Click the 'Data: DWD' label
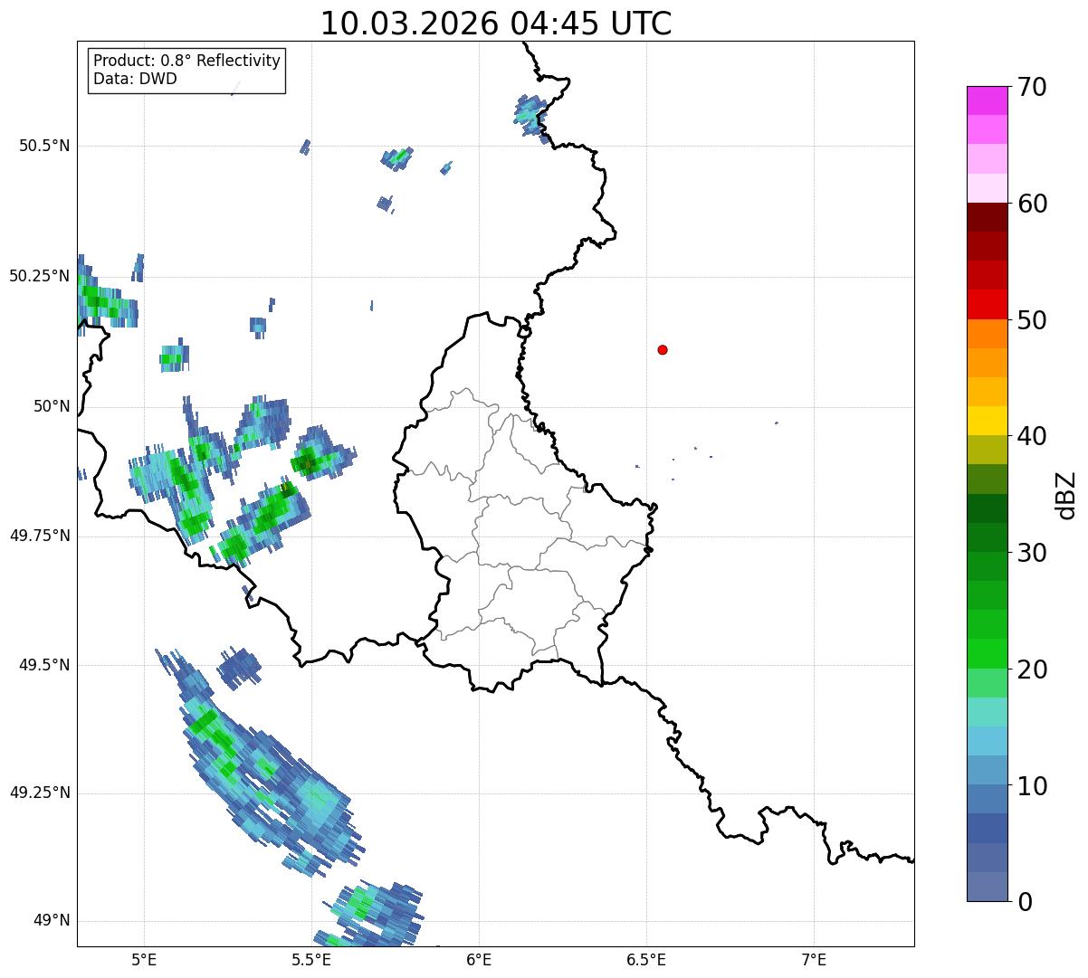This screenshot has height=978, width=1088. 135,79
